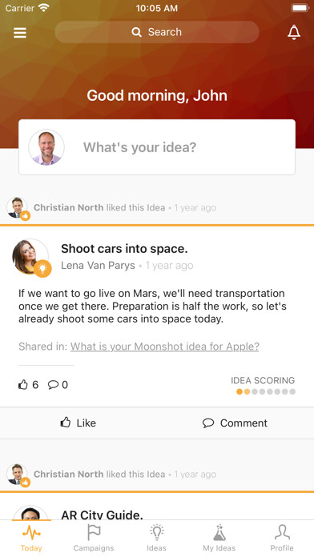Tap the comment bubble icon showing 0
This screenshot has width=314, height=557.
click(x=53, y=385)
